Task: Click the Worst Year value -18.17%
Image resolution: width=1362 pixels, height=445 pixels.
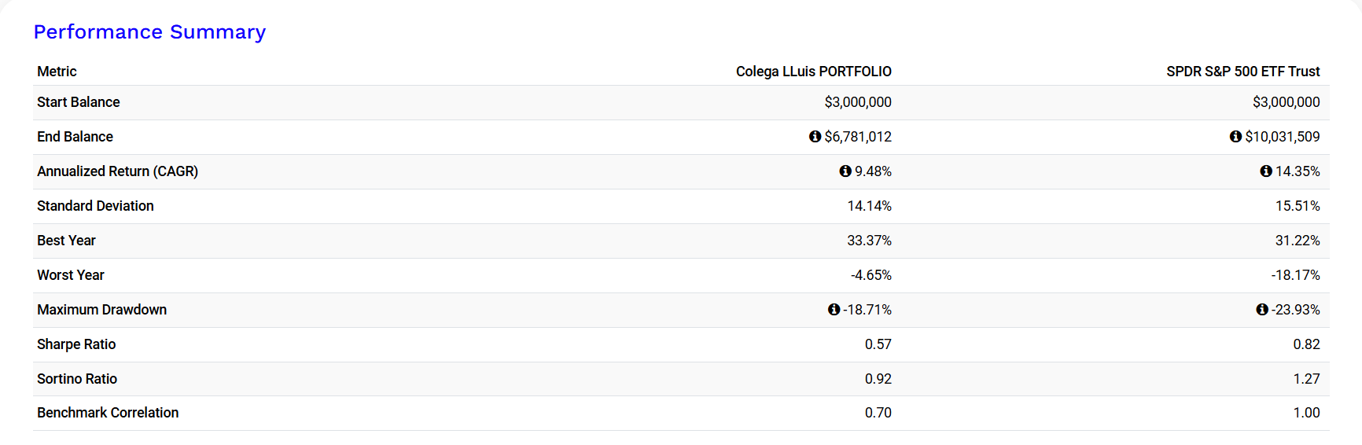Action: point(1295,275)
